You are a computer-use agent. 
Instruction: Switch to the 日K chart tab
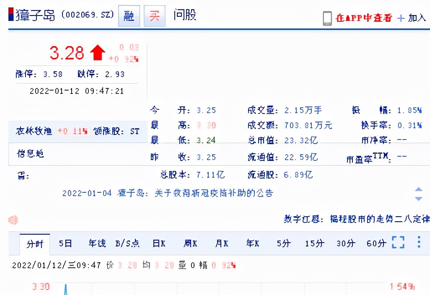coord(159,243)
